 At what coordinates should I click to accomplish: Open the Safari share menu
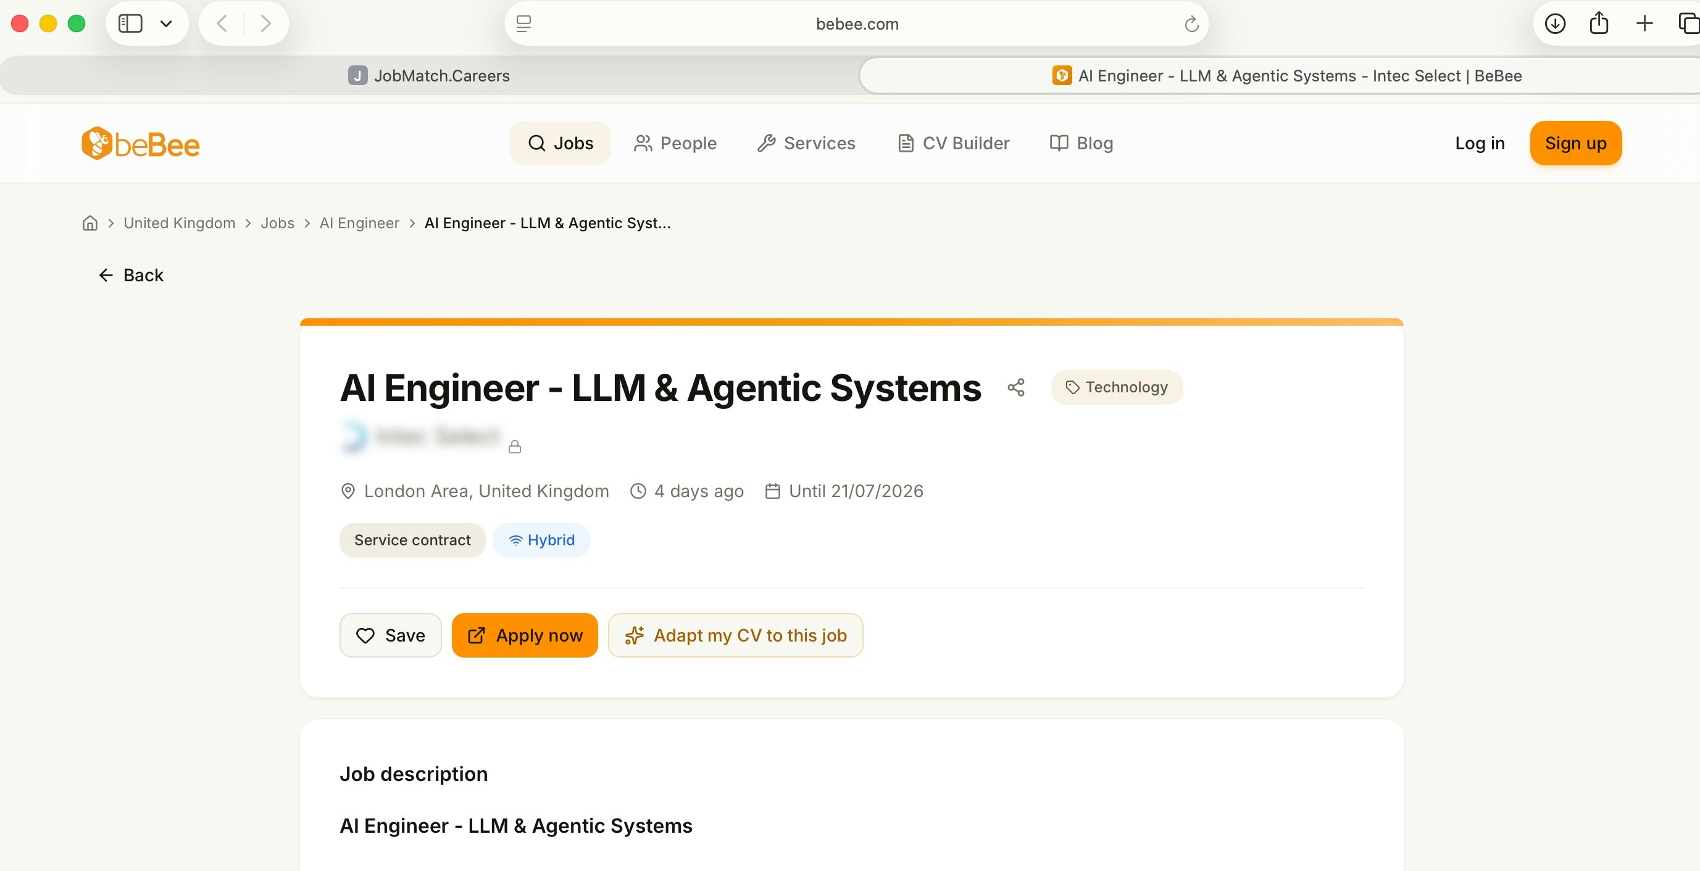click(1598, 23)
